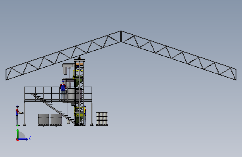Image resolution: width=242 pixels, height=157 pixels.
Task: Click the green Y axis arrow of the triad
Action: coord(18,134)
